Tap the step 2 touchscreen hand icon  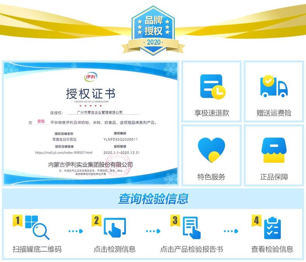click(115, 228)
